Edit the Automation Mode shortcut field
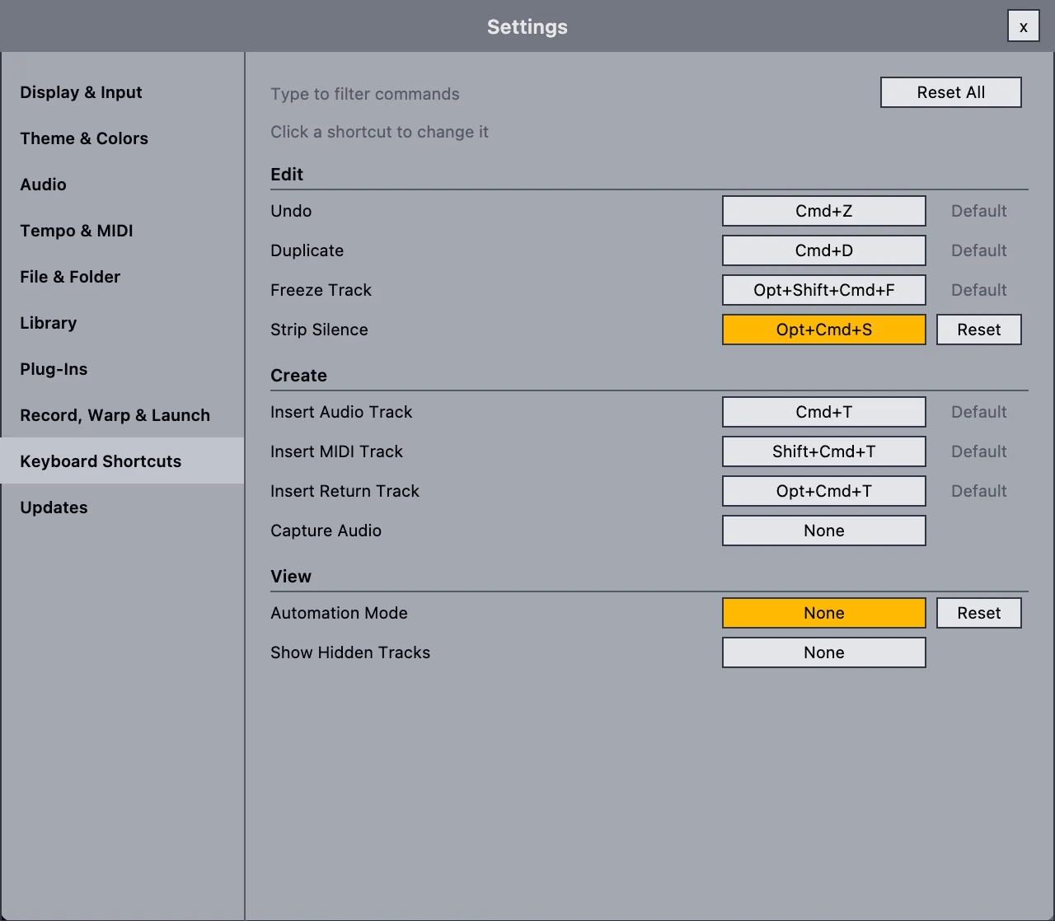 tap(824, 613)
